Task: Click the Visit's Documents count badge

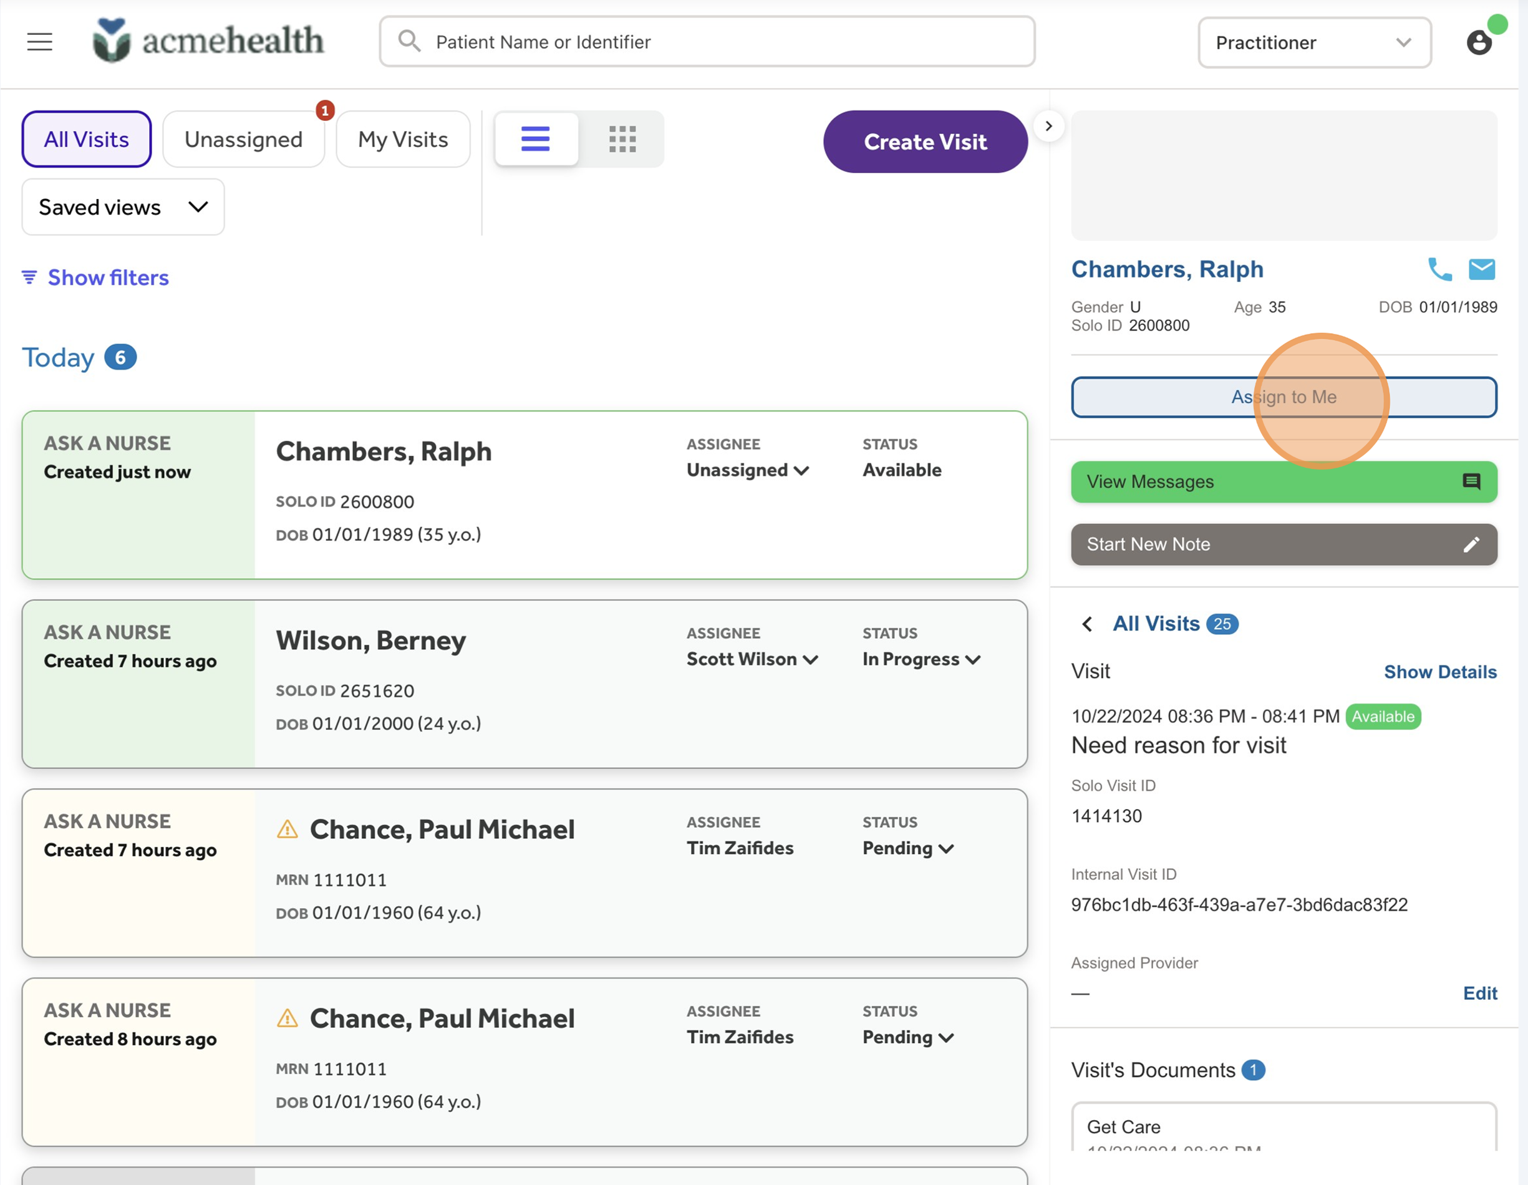Action: [1252, 1070]
